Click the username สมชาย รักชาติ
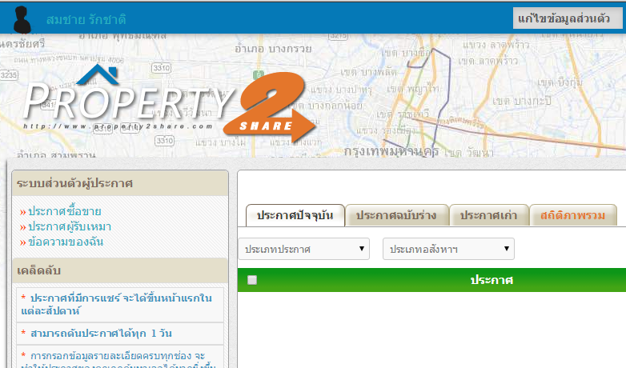Image resolution: width=626 pixels, height=368 pixels. pos(86,19)
